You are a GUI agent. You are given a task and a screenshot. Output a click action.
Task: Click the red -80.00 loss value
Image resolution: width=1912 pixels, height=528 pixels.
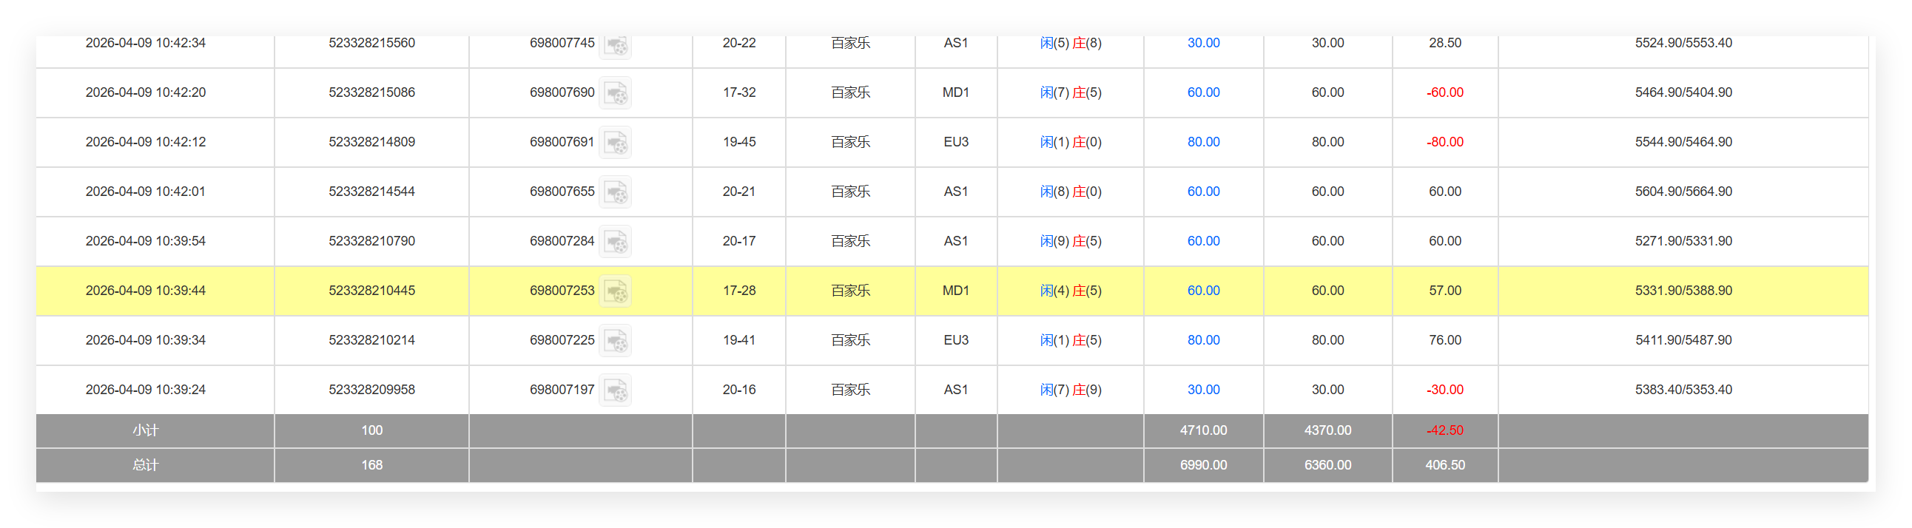(x=1444, y=143)
